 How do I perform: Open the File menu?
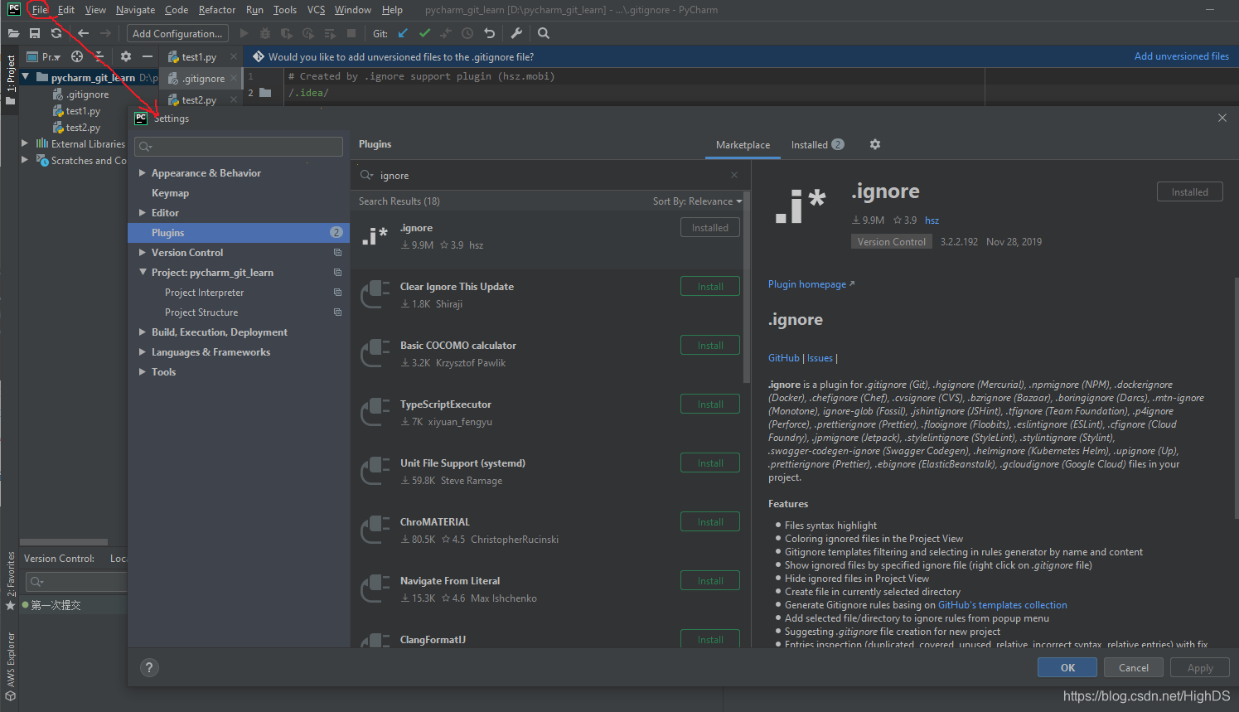coord(40,10)
